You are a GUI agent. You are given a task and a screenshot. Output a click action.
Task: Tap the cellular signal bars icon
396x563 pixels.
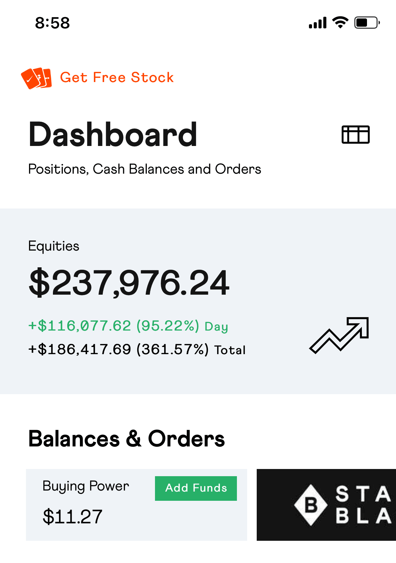pos(317,23)
